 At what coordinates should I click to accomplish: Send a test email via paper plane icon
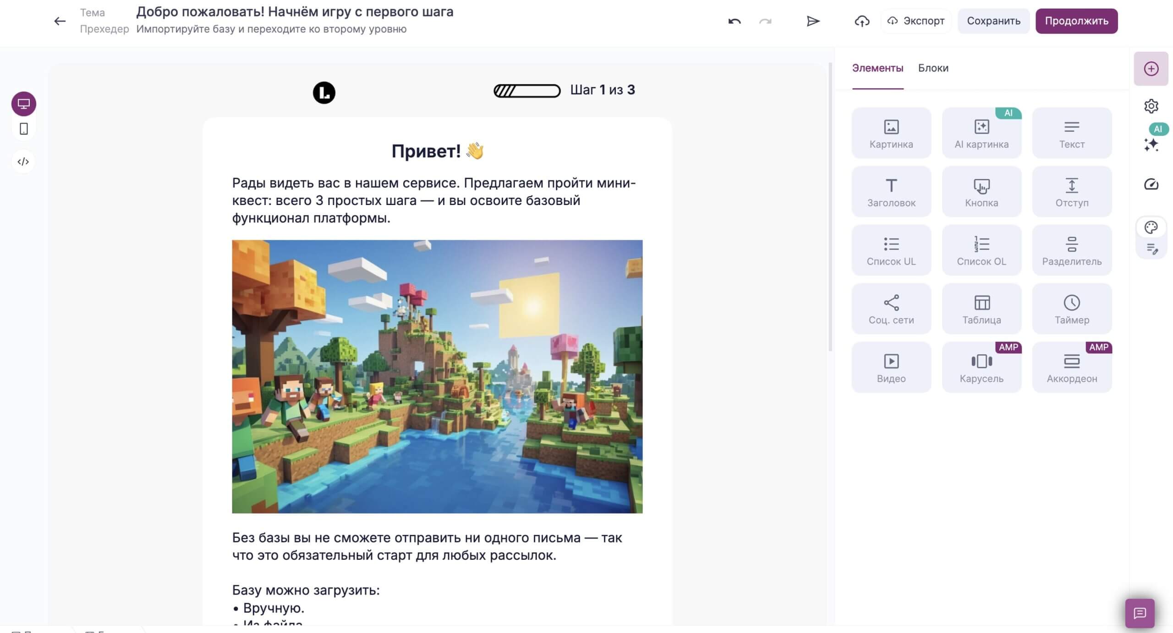[813, 21]
